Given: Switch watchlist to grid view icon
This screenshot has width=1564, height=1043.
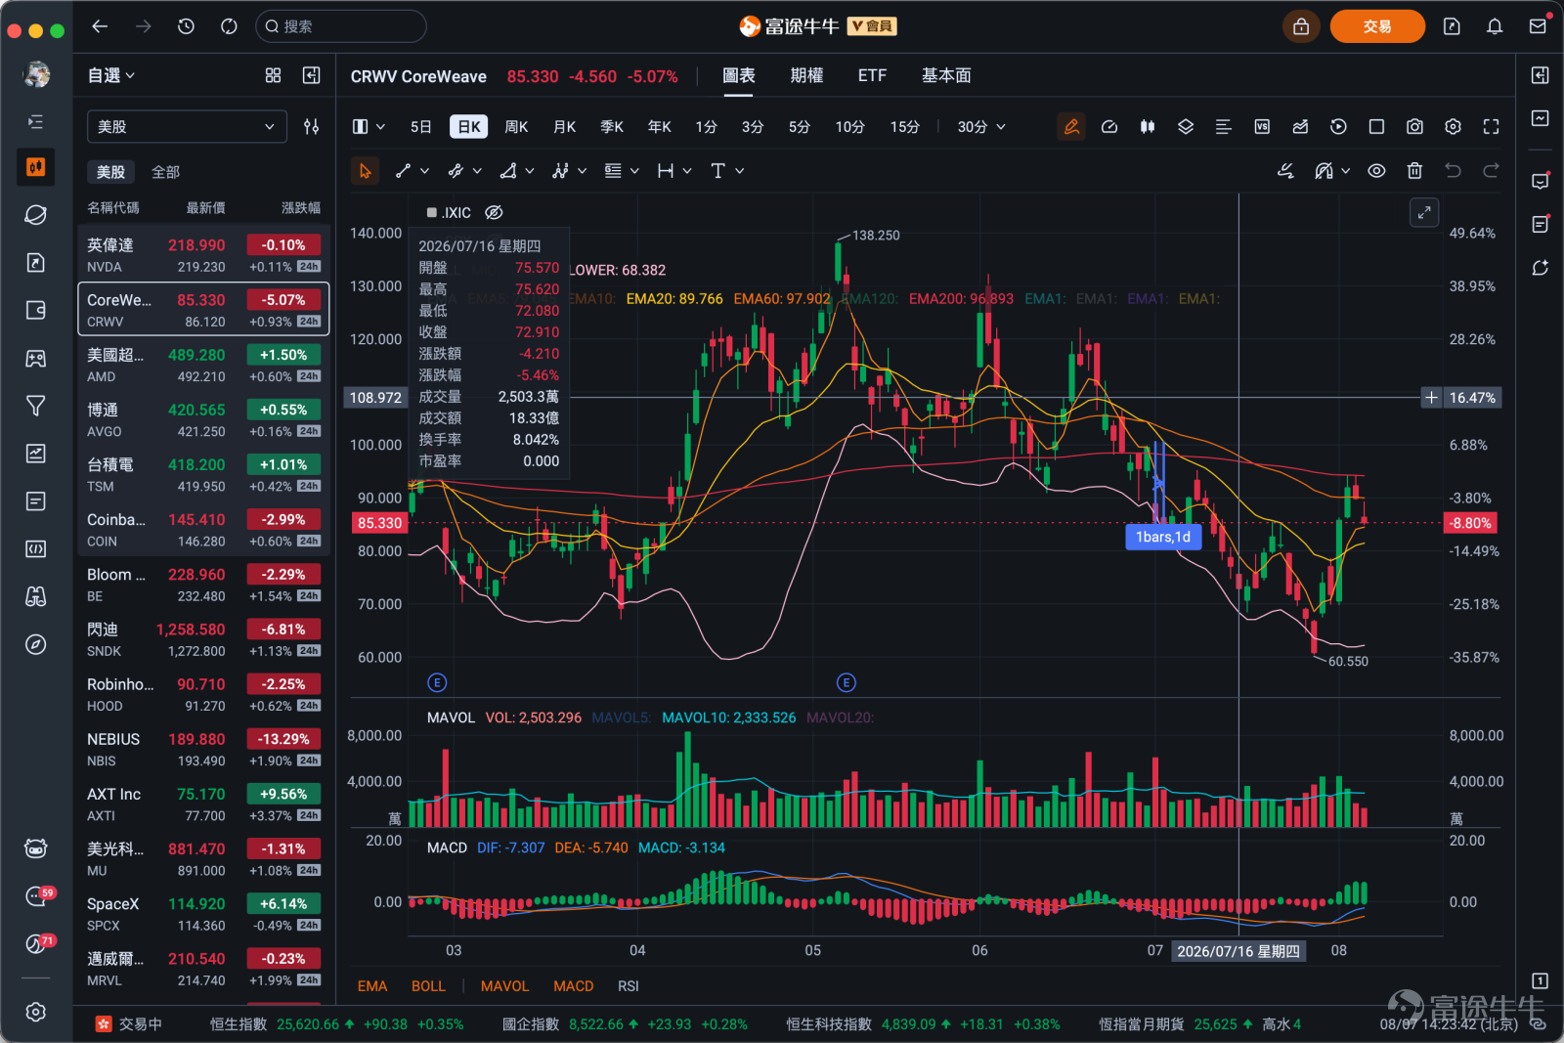Looking at the screenshot, I should (273, 75).
